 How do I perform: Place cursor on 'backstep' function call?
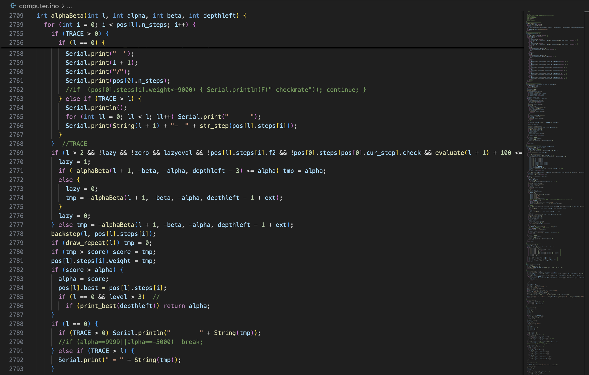[65, 234]
